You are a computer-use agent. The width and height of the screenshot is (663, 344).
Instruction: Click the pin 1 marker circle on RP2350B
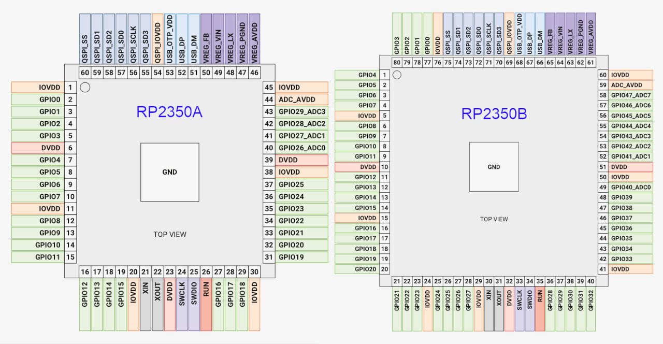coord(397,75)
